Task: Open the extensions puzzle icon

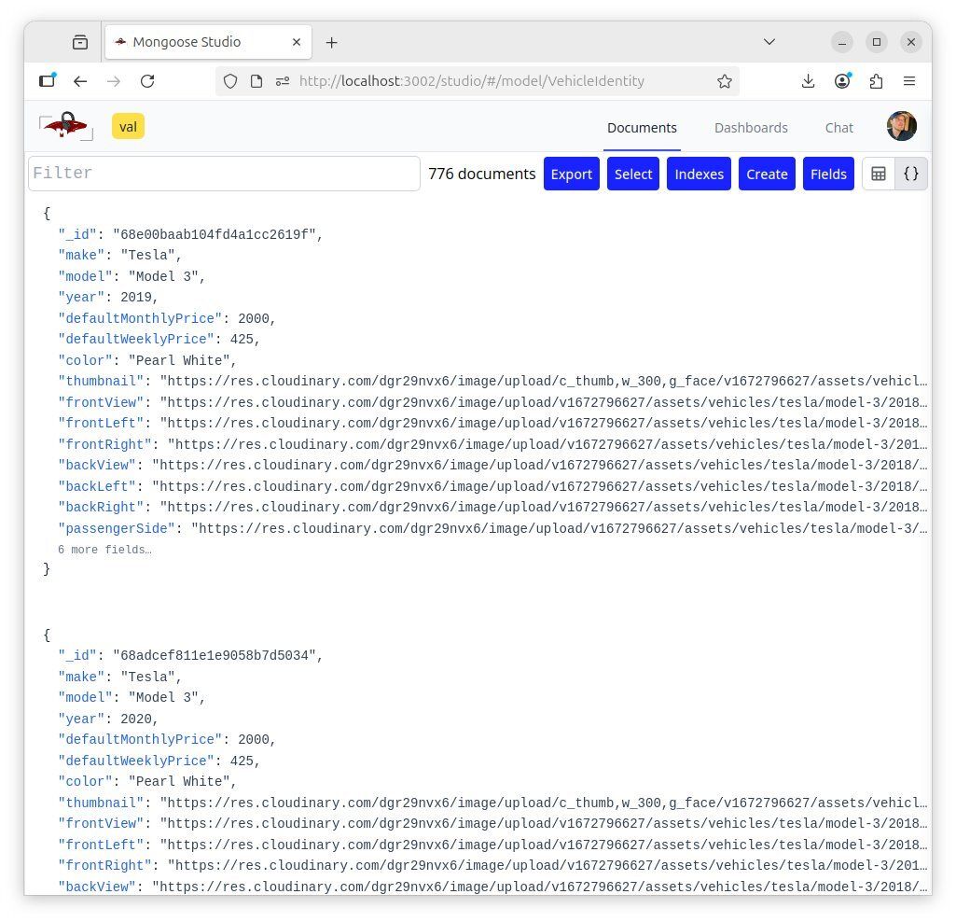Action: pyautogui.click(x=876, y=81)
